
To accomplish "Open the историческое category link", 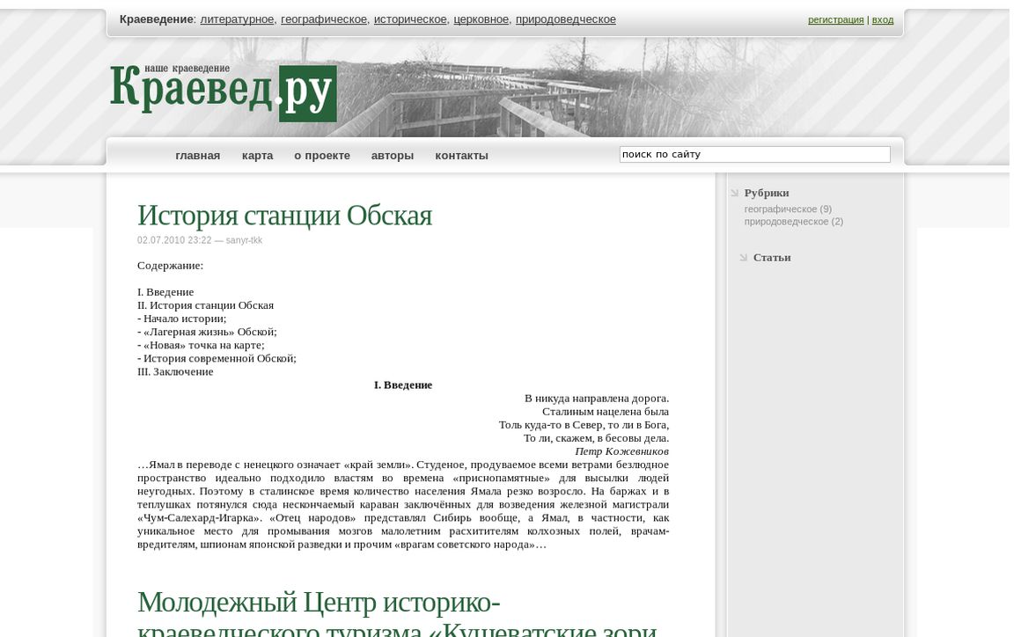I will coord(410,19).
